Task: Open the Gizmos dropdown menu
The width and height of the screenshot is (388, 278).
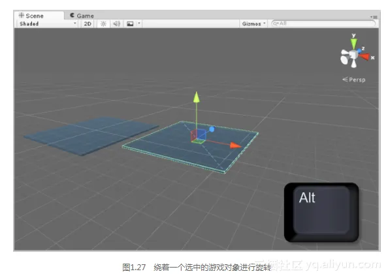Action: [x=253, y=23]
